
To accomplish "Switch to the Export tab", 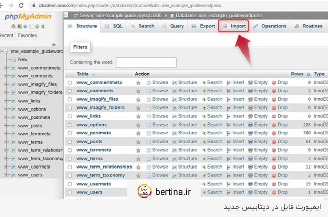I will 203,26.
